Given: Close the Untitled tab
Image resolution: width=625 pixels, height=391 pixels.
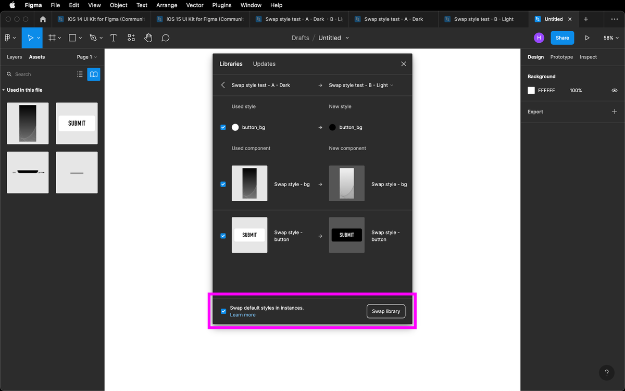Looking at the screenshot, I should [x=570, y=19].
